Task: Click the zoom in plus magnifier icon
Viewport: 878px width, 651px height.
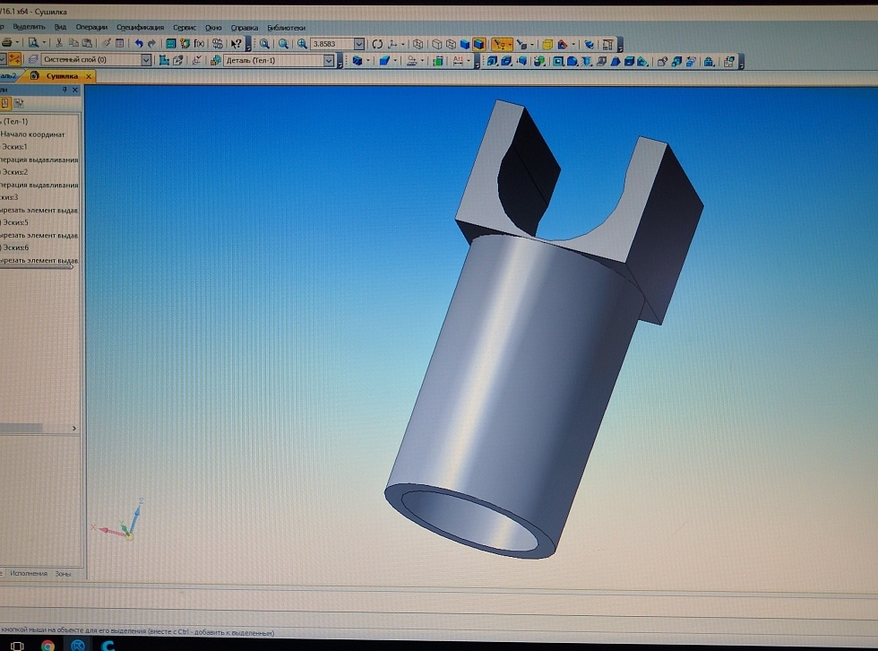Action: click(303, 44)
